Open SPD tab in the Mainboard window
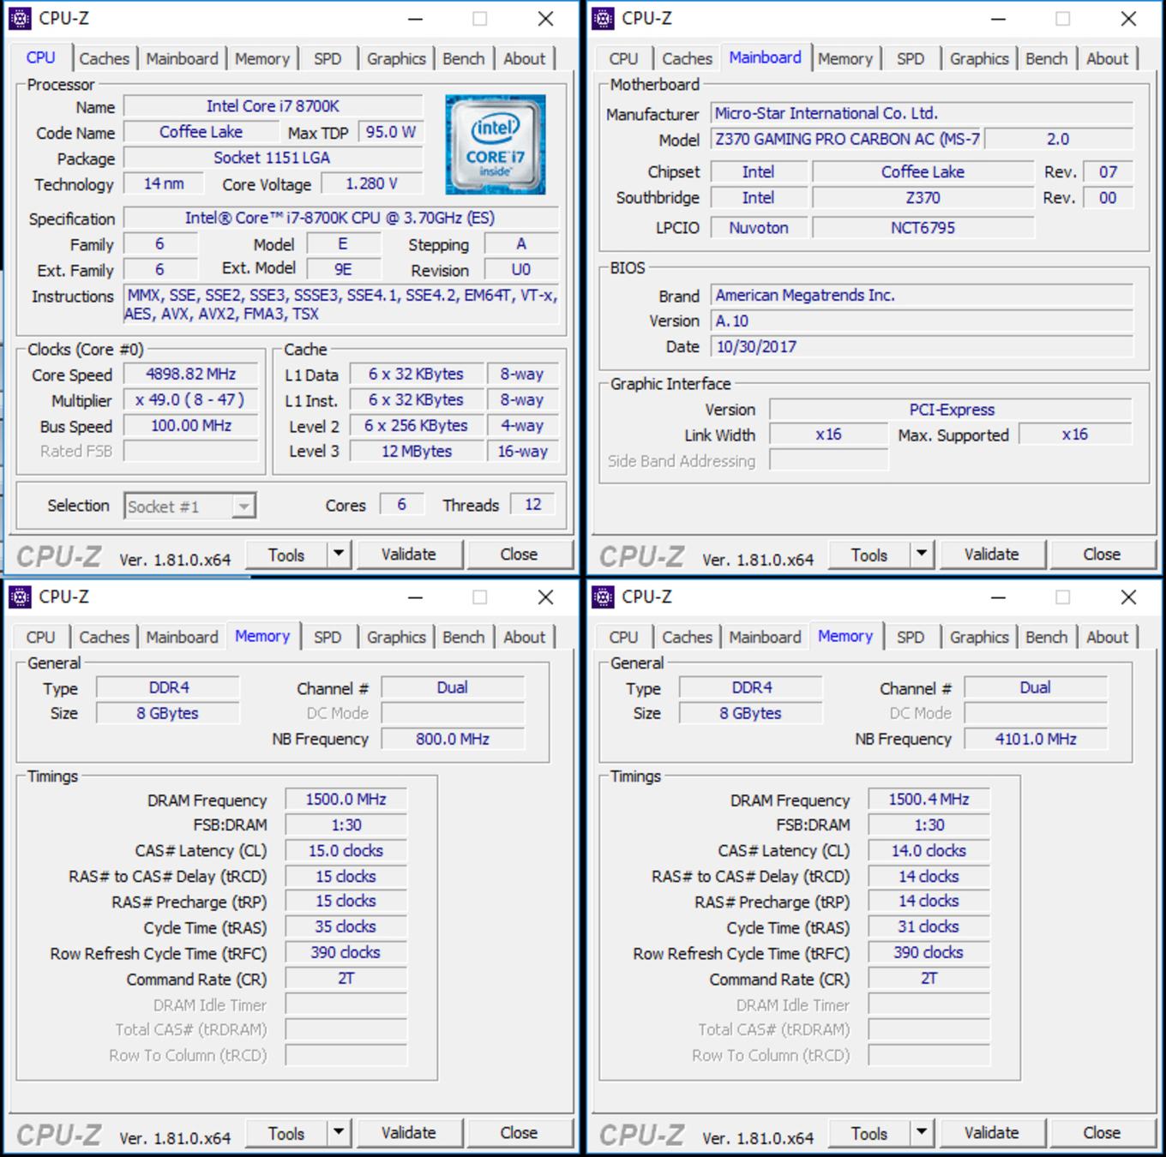The image size is (1166, 1157). tap(911, 58)
